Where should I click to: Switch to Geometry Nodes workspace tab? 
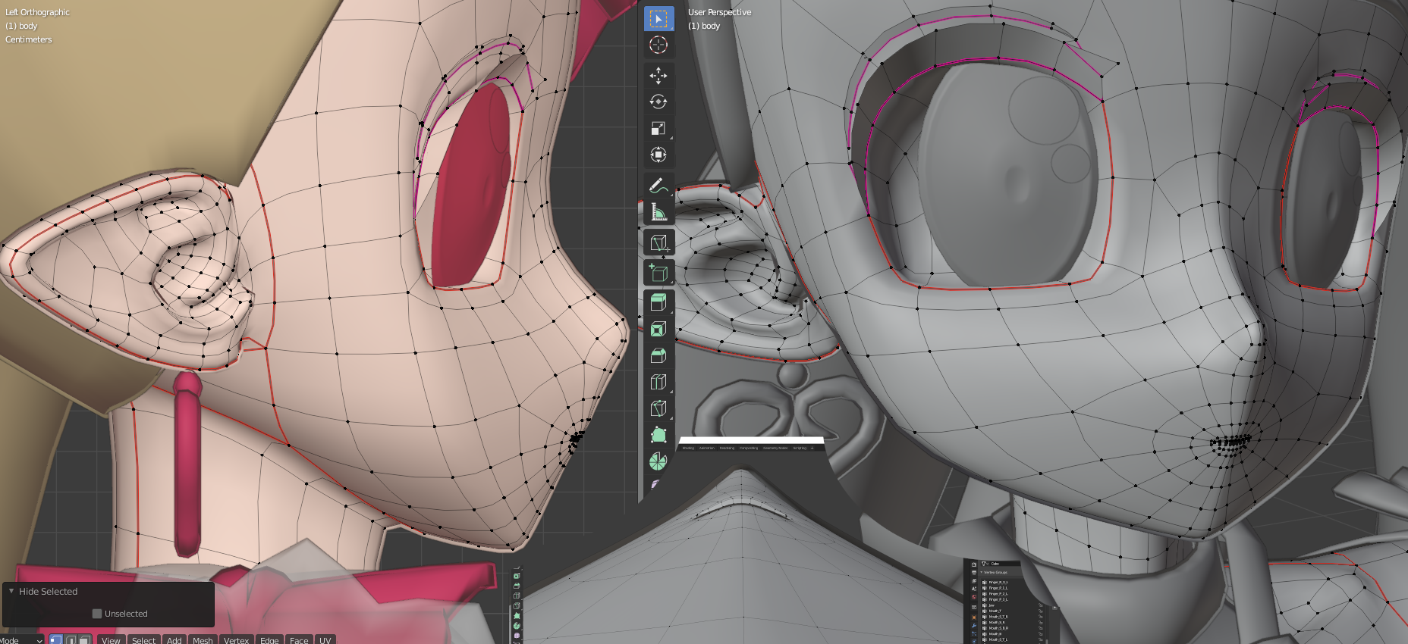coord(775,448)
